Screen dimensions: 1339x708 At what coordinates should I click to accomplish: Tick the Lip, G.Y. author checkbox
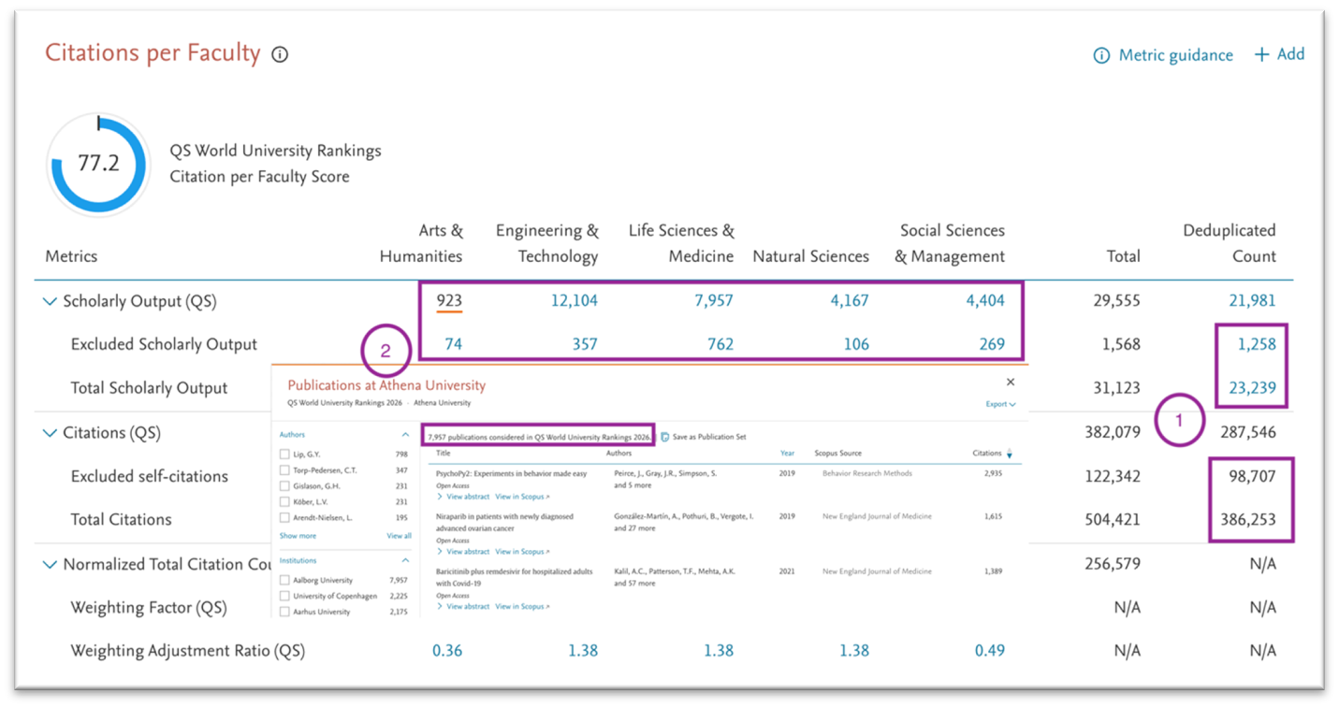tap(284, 455)
